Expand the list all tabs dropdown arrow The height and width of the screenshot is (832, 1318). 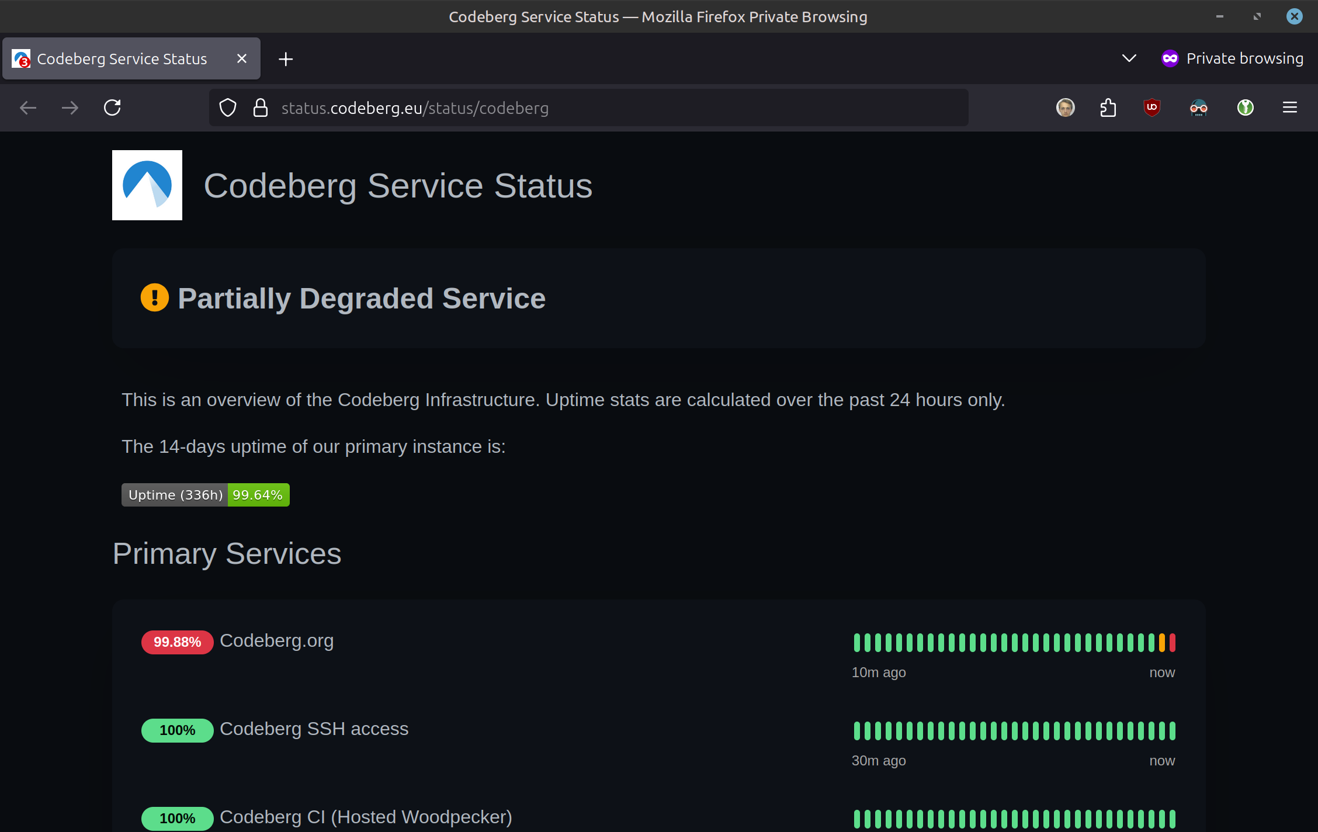(x=1129, y=58)
